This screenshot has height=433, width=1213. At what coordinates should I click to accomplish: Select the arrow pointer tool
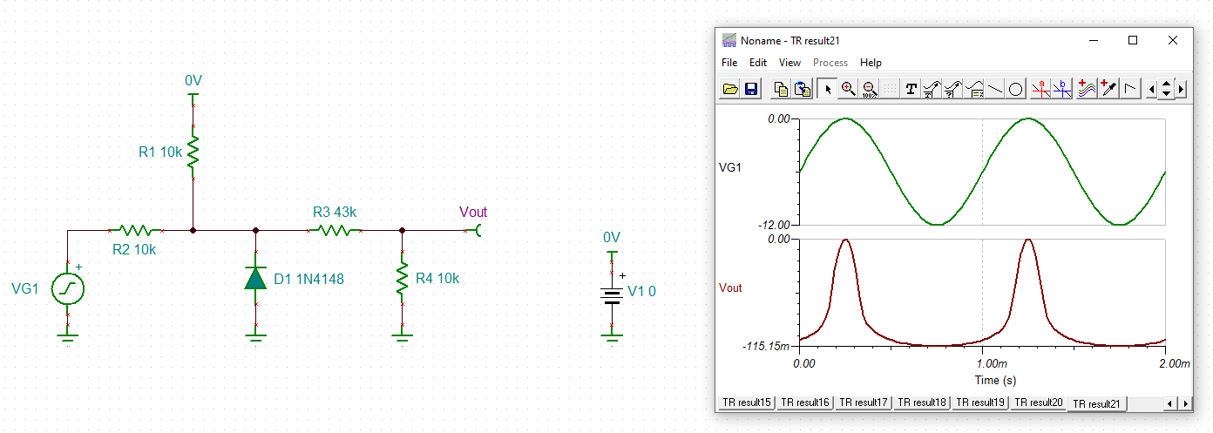pyautogui.click(x=827, y=89)
